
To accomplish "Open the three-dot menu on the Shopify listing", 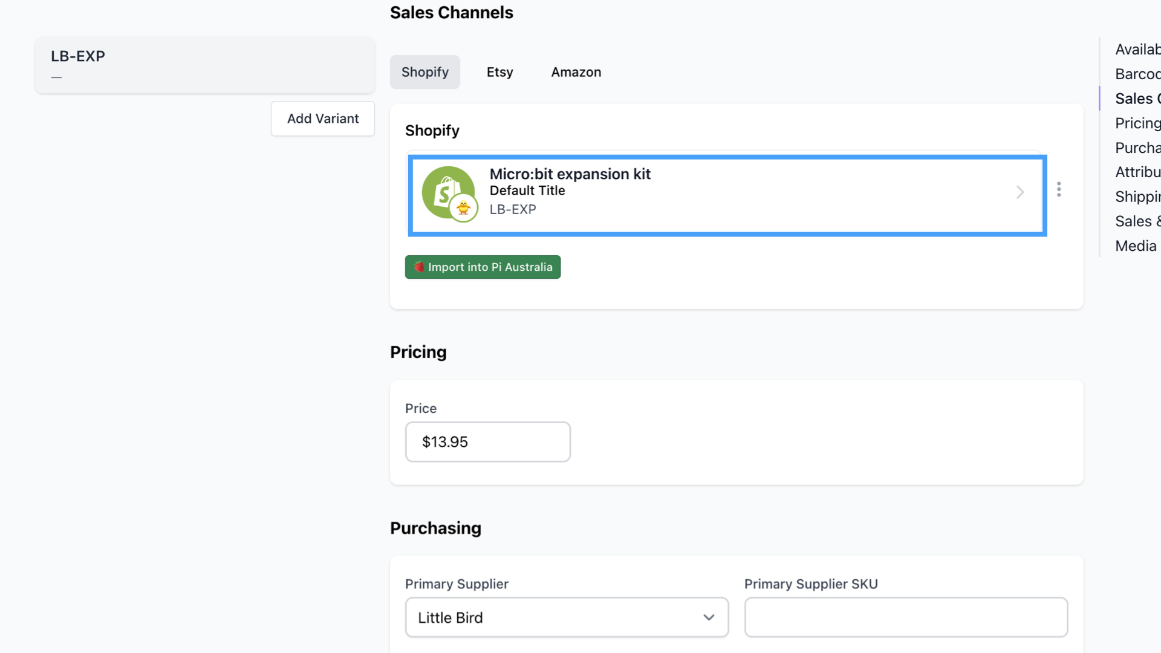I will [x=1059, y=189].
